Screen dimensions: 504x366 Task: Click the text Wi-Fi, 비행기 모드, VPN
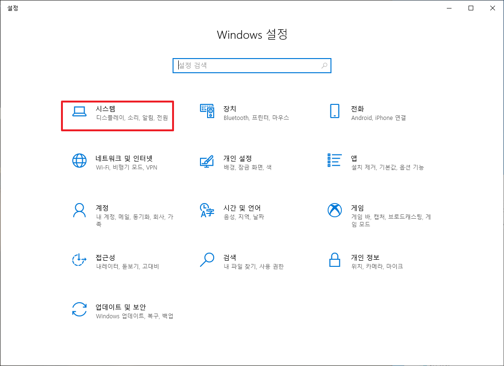tap(127, 167)
